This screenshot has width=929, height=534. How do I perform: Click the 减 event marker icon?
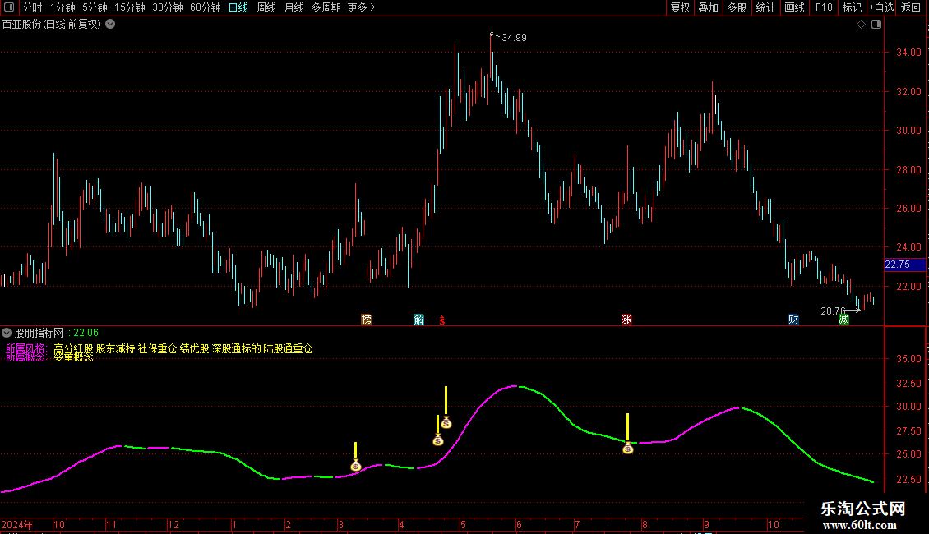pos(843,320)
